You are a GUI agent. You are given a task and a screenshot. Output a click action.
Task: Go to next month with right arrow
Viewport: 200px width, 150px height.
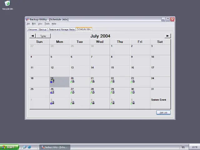pos(167,36)
